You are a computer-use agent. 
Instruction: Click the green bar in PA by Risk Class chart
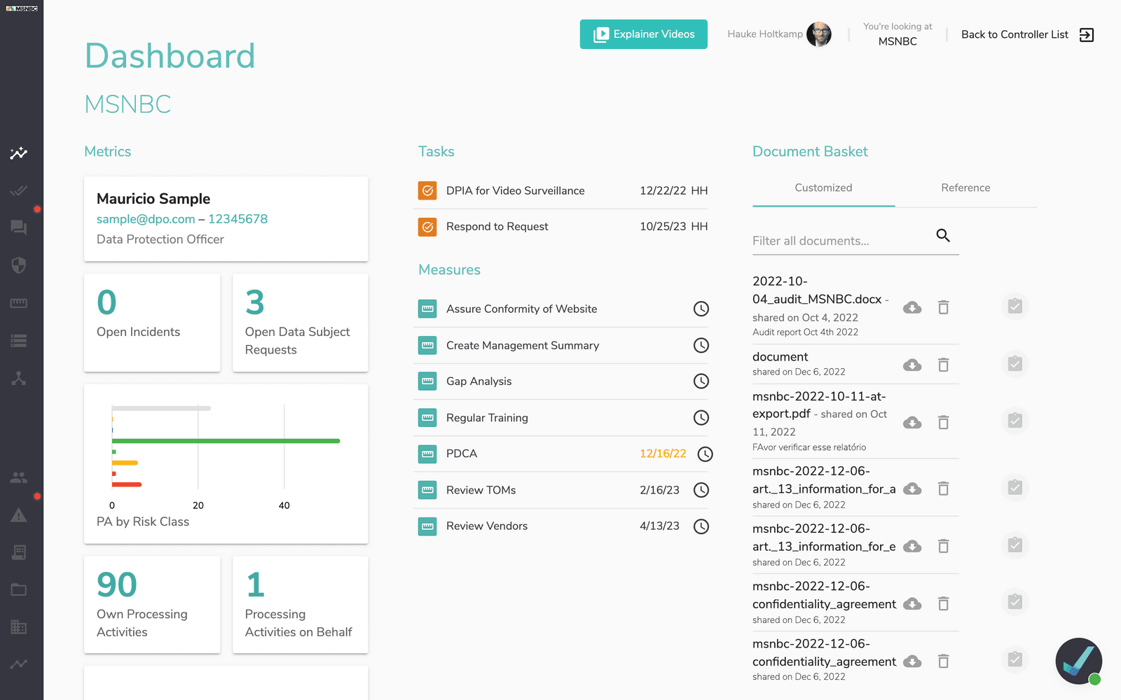[x=224, y=442]
